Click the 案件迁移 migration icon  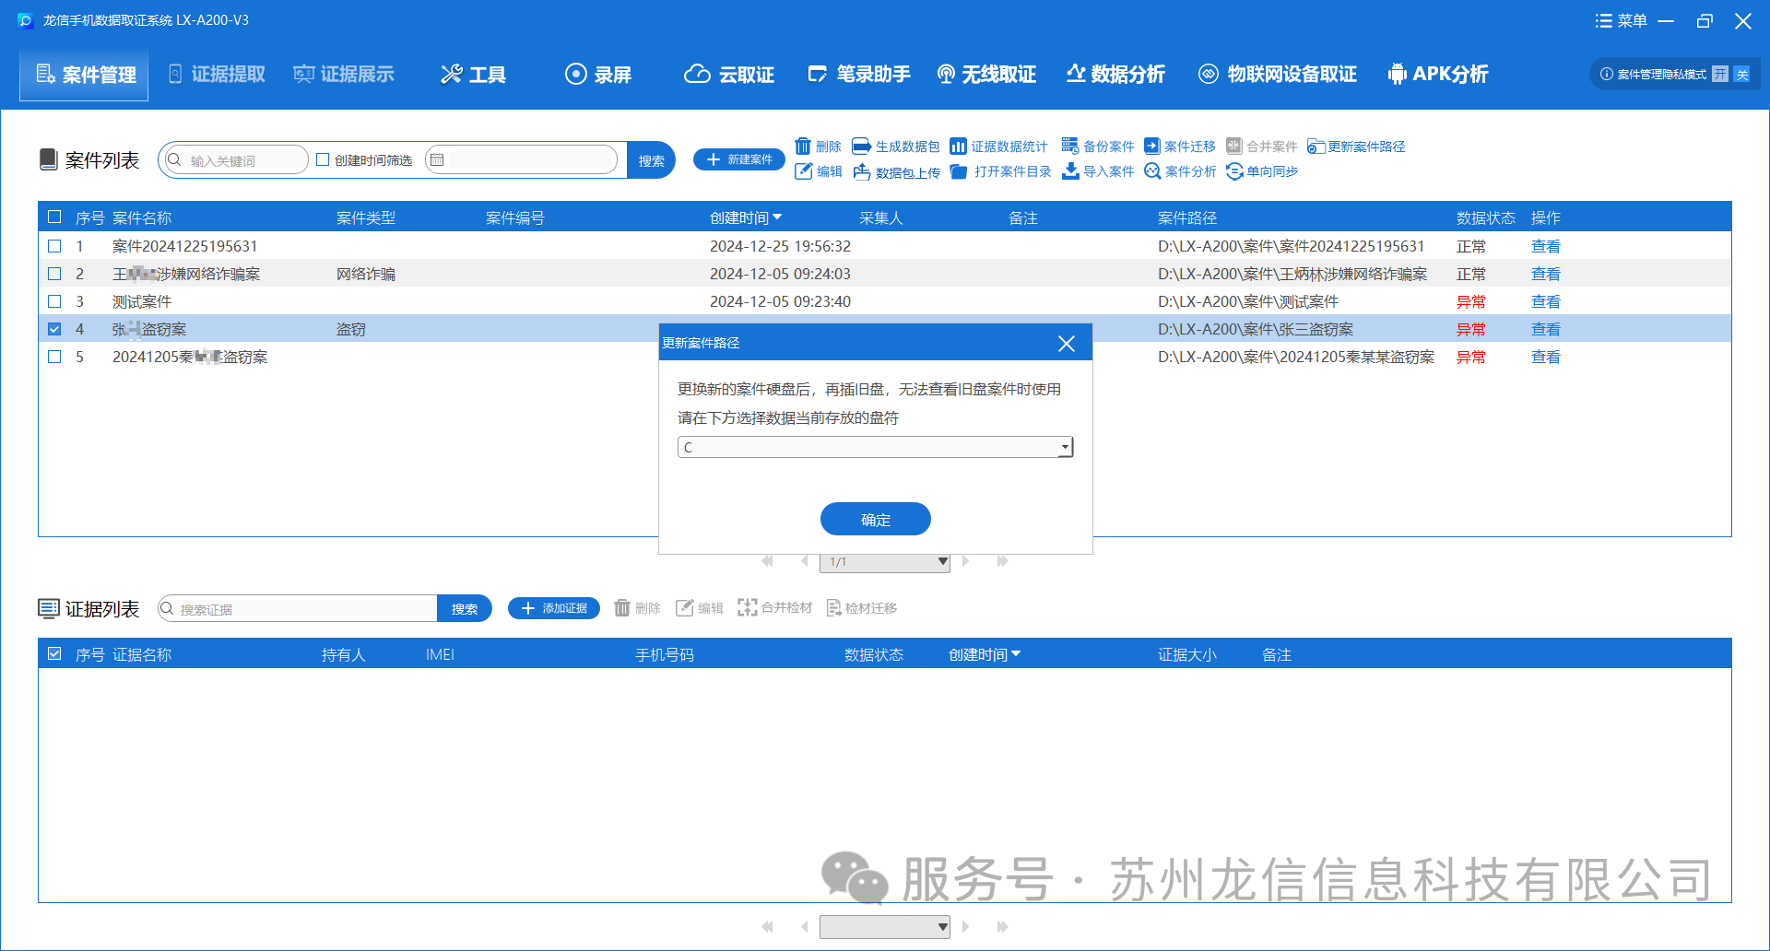tap(1151, 147)
